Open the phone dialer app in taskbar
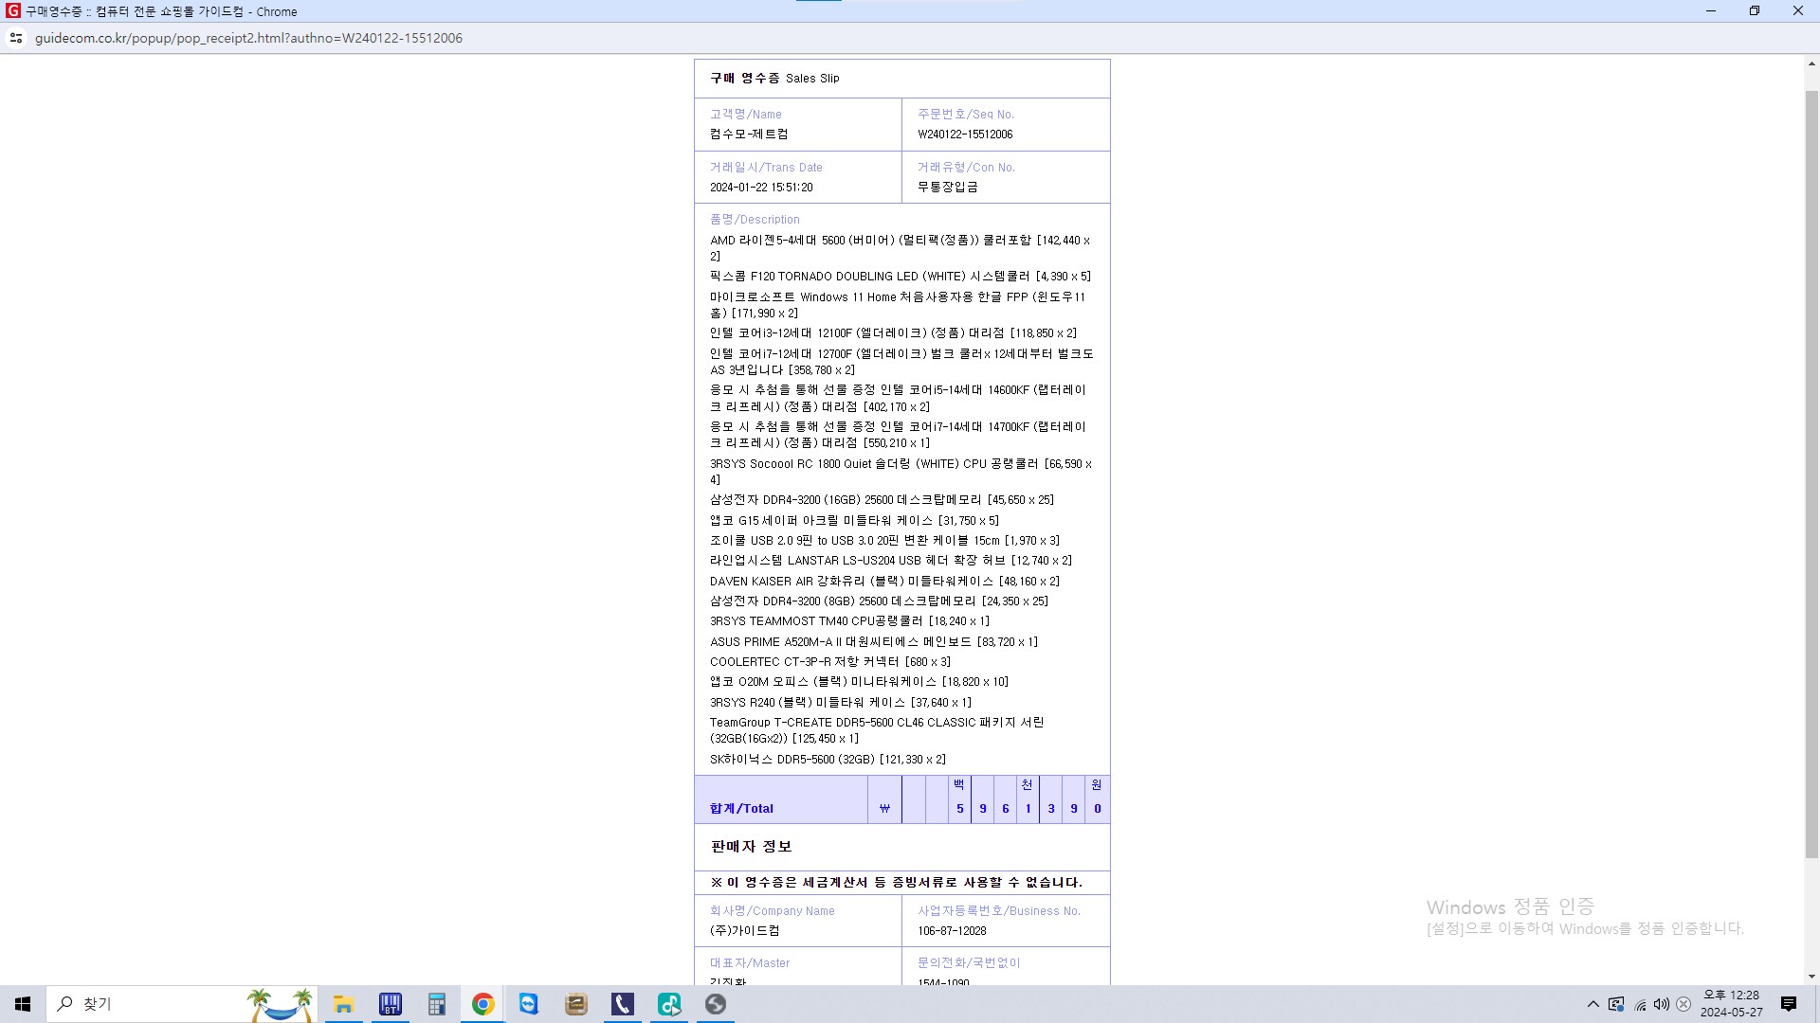Screen dimensions: 1820x1023 (x=622, y=1004)
